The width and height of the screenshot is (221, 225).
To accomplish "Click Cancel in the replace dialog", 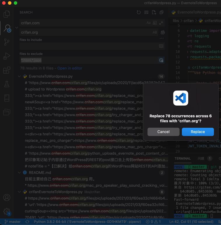I will click(163, 132).
